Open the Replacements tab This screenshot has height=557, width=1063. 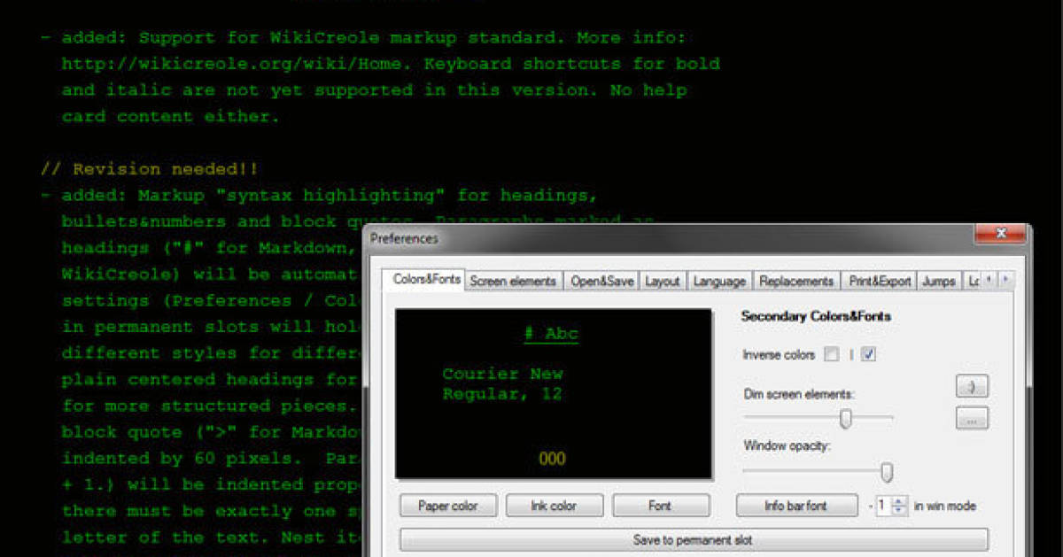coord(795,280)
